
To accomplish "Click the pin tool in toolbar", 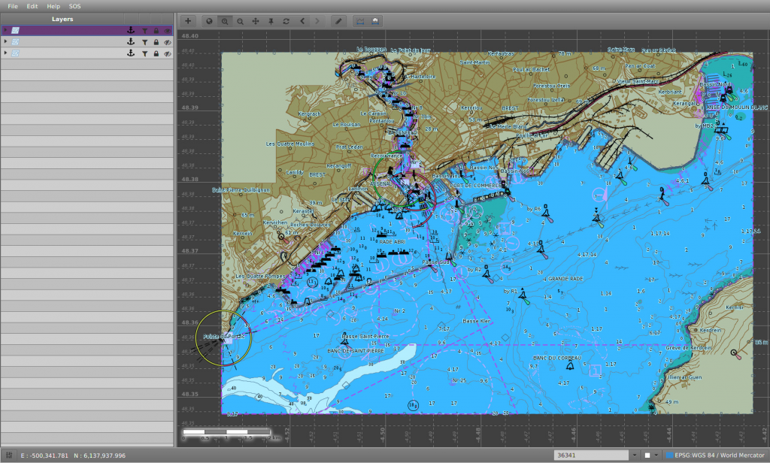I will (x=271, y=21).
